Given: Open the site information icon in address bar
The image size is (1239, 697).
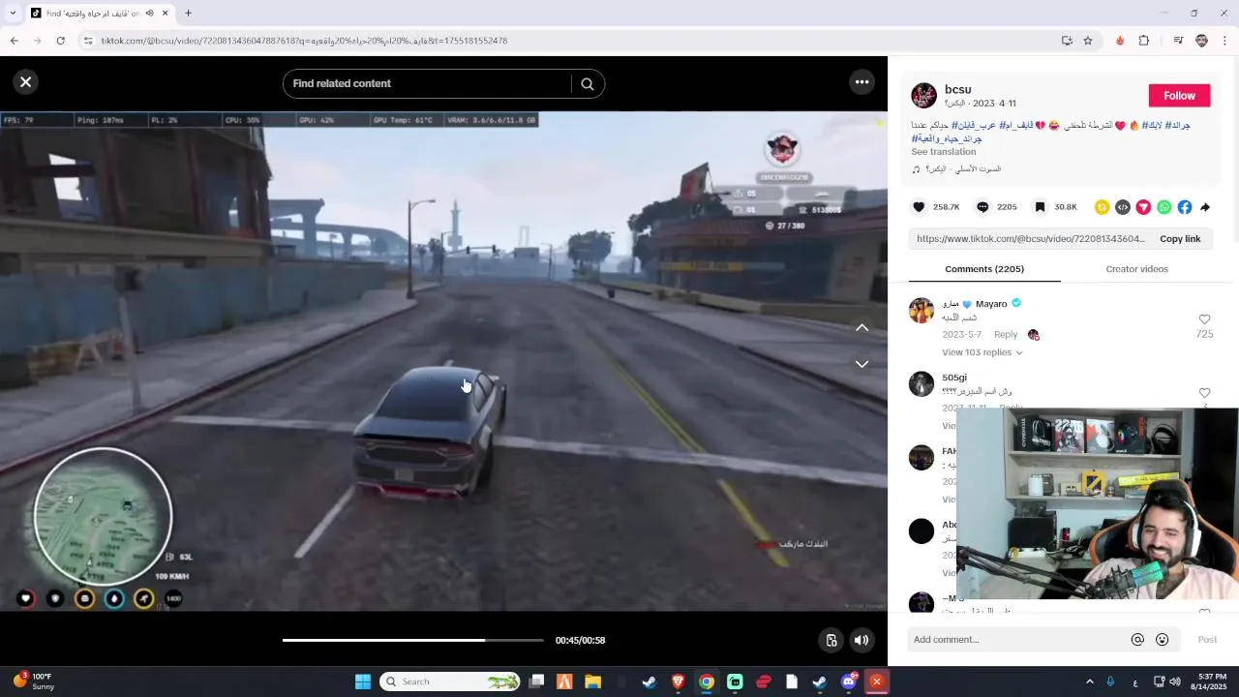Looking at the screenshot, I should [x=88, y=41].
